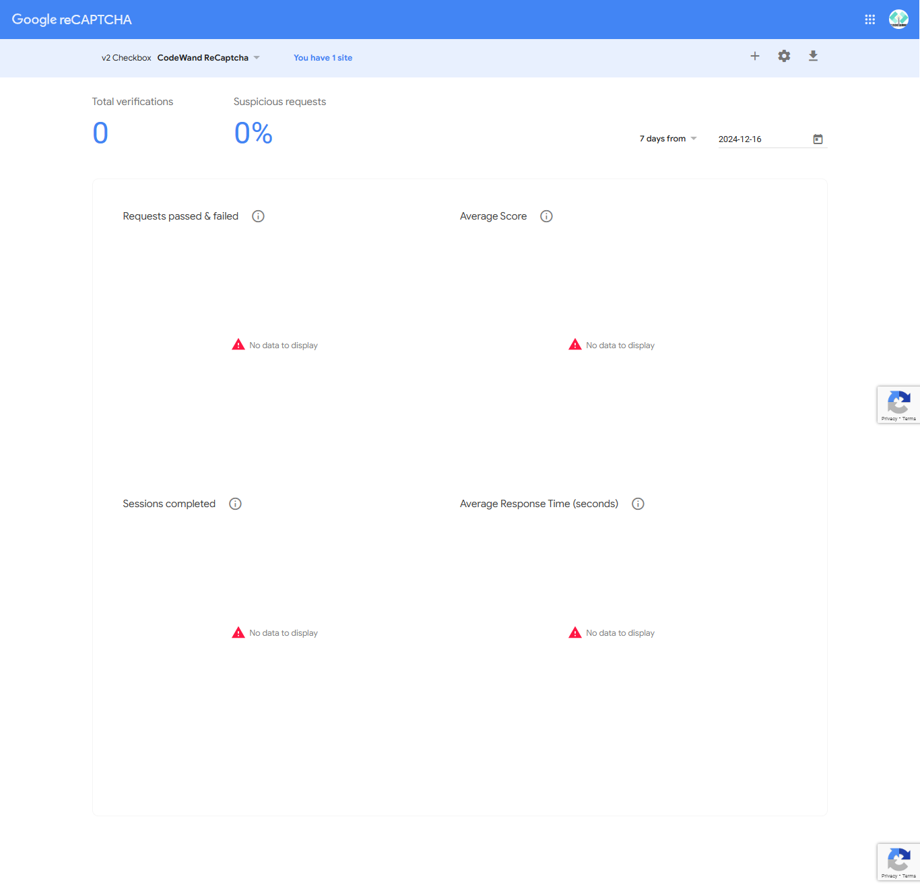
Task: Show info for Sessions completed chart
Action: (x=235, y=504)
